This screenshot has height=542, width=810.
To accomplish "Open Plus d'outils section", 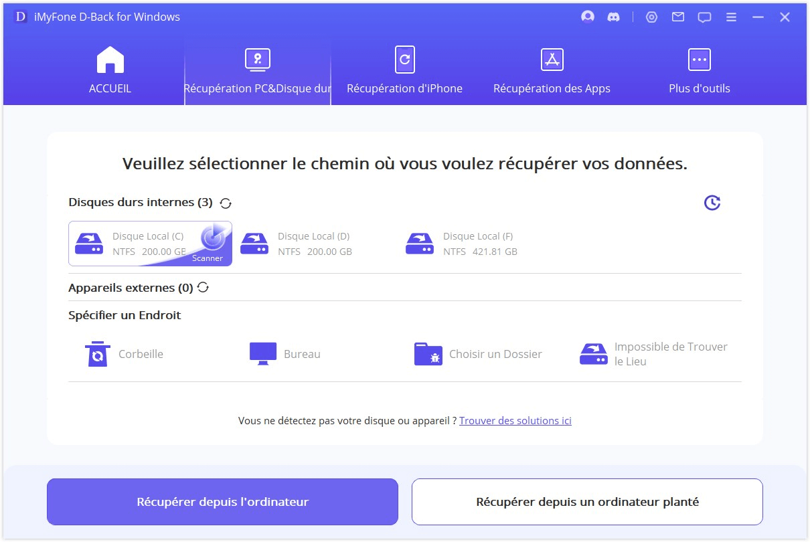I will (x=698, y=71).
